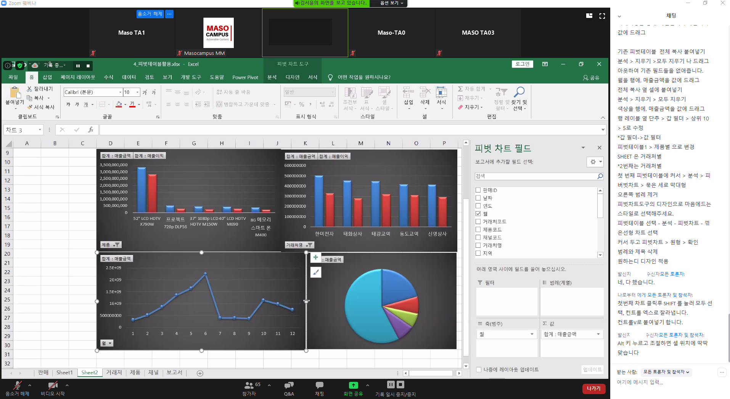Screen dimensions: 730x399
Task: Enable 나중에 레이아웃 업데이트 checkbox
Action: click(x=479, y=370)
